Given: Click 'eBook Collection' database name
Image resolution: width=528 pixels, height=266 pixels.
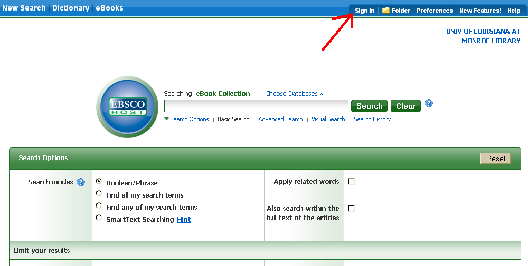Looking at the screenshot, I should pos(223,93).
